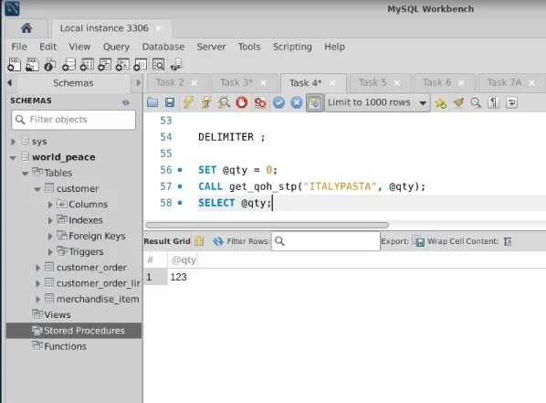Toggle autocommit mode button
The height and width of the screenshot is (403, 546).
click(x=314, y=102)
